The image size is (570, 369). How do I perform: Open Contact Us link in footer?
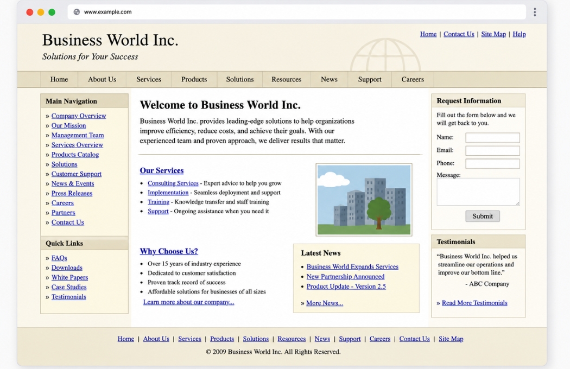[x=414, y=339]
